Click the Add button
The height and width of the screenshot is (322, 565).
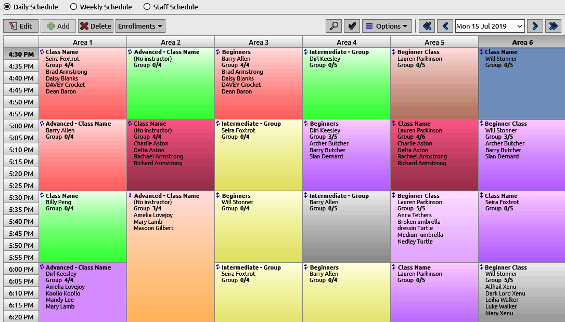click(x=58, y=26)
